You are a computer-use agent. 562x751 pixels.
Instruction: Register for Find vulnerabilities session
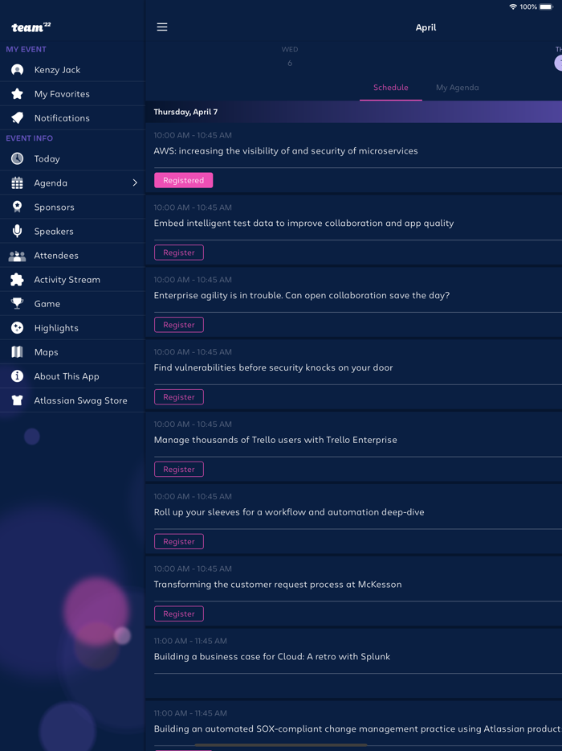point(179,397)
